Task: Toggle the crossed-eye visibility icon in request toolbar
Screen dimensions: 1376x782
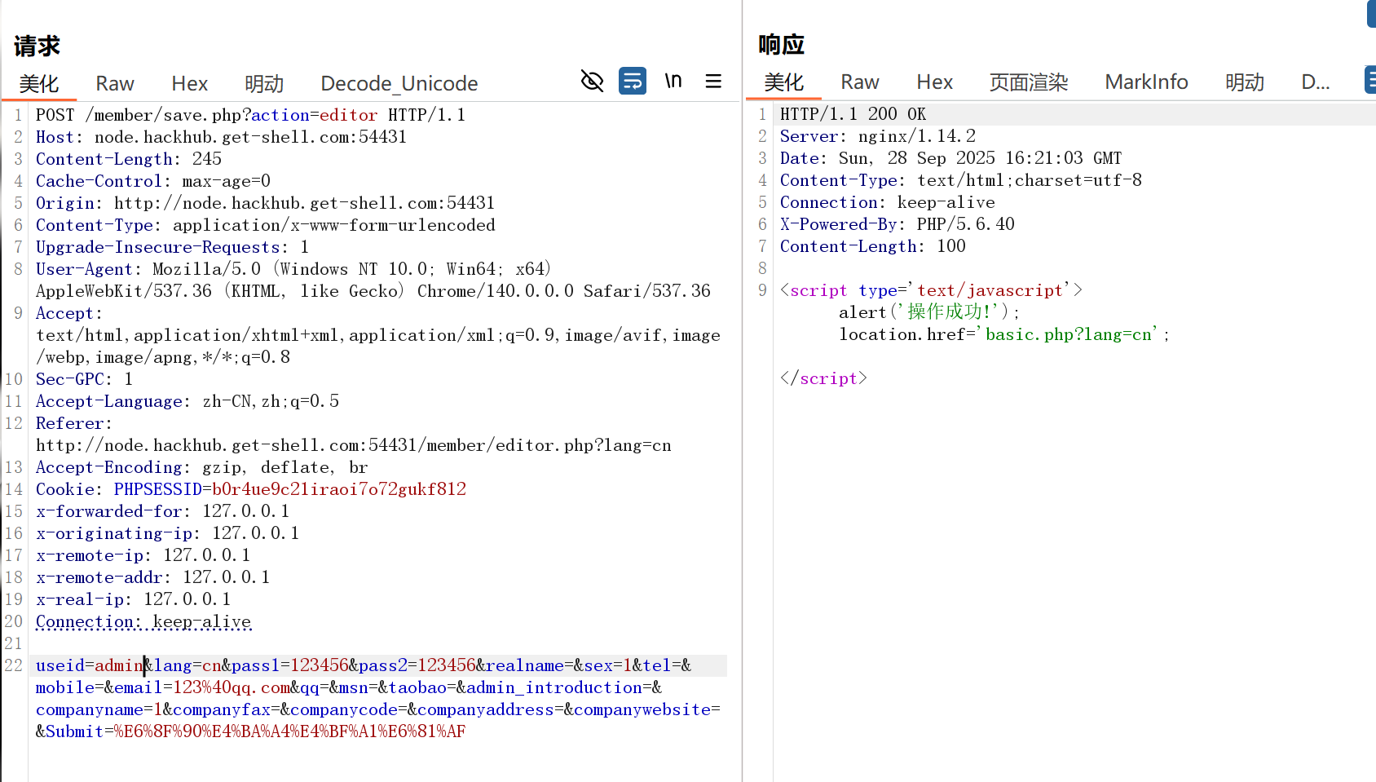Action: click(592, 81)
